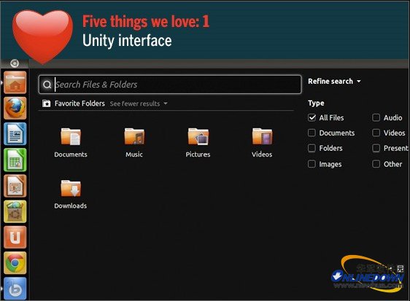Open the Videos folder

point(262,143)
